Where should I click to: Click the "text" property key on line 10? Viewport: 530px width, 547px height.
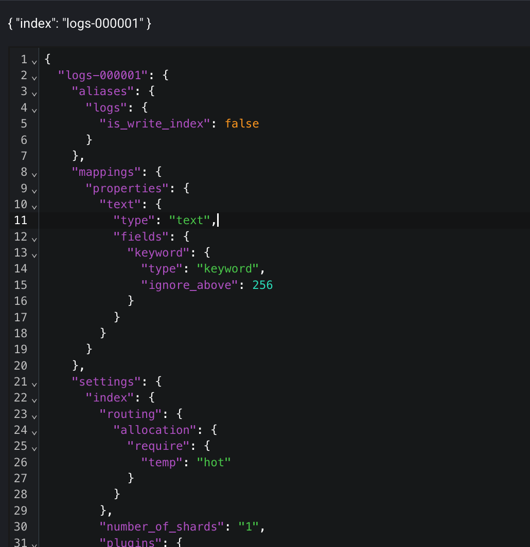point(120,204)
